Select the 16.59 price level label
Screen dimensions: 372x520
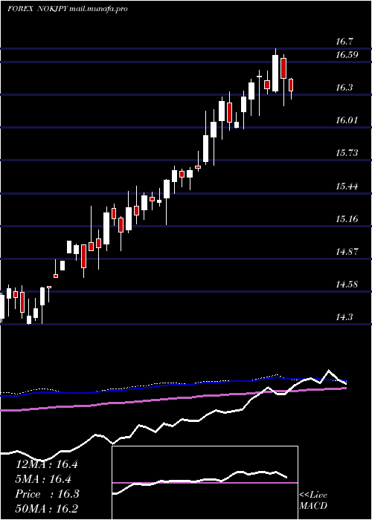pos(347,54)
